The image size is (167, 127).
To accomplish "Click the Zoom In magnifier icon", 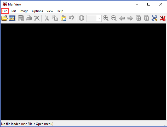I will click(x=106, y=18).
